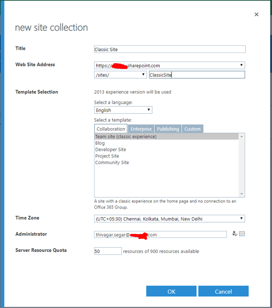Switch to the Publishing tab
The width and height of the screenshot is (272, 308).
[x=168, y=129]
